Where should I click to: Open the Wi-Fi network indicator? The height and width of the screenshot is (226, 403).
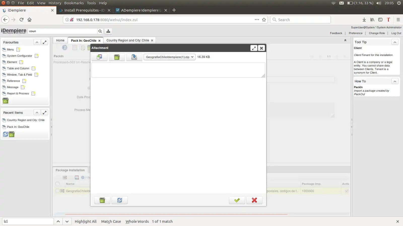pos(333,3)
